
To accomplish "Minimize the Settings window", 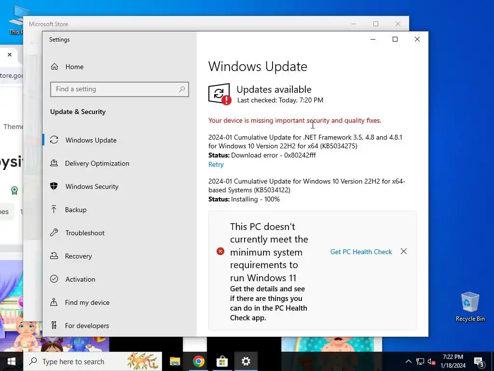I will tap(373, 39).
